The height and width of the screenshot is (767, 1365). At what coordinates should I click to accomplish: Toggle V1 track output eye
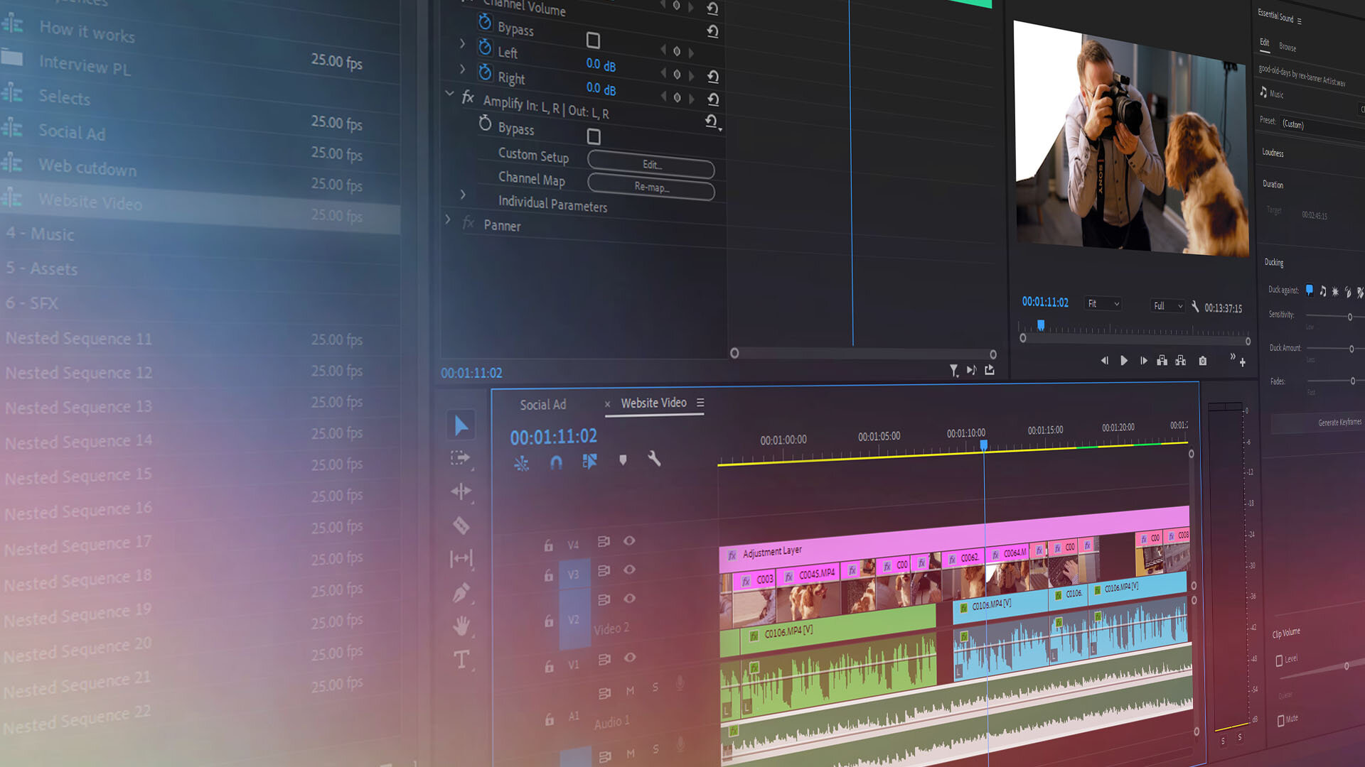coord(630,658)
